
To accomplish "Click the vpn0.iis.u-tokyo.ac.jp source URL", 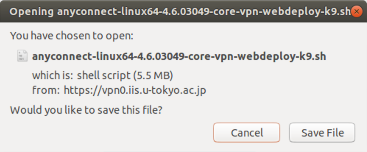I will [x=135, y=90].
